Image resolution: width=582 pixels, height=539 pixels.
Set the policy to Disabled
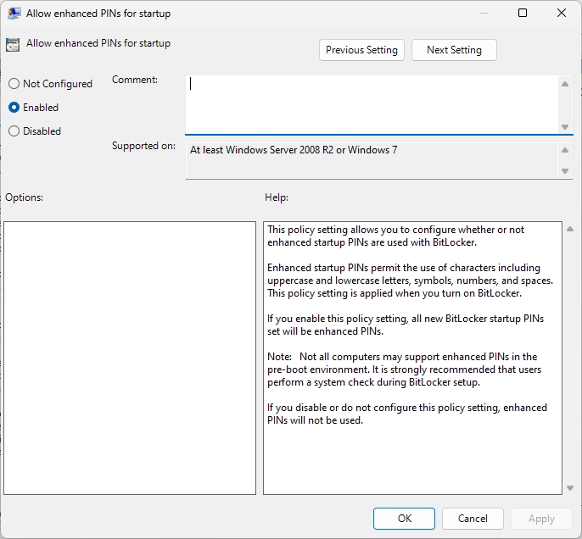point(14,131)
